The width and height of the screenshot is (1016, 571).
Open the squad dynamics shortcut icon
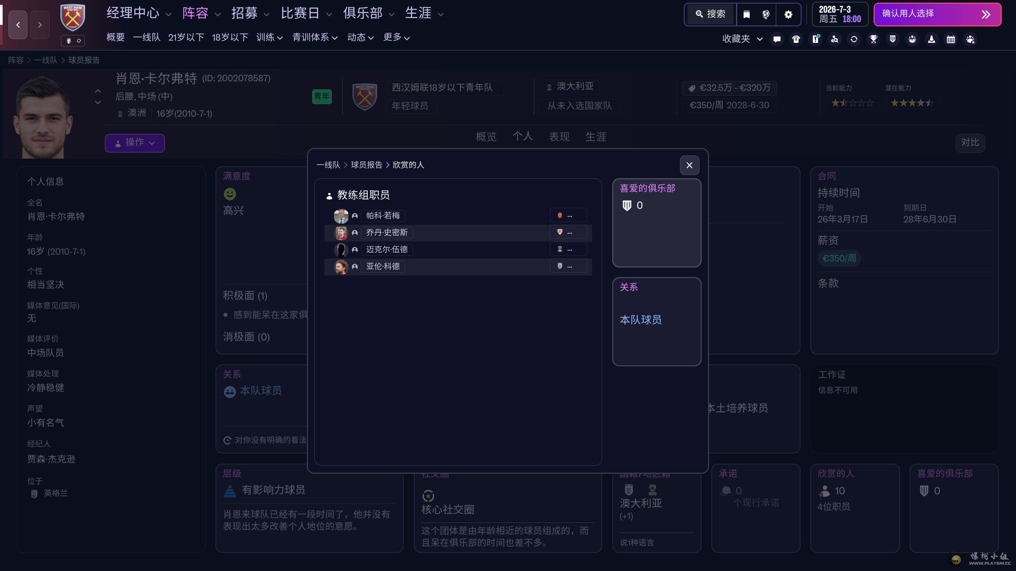912,39
